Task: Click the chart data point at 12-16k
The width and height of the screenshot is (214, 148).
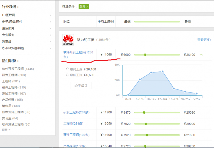Action: pyautogui.click(x=163, y=72)
